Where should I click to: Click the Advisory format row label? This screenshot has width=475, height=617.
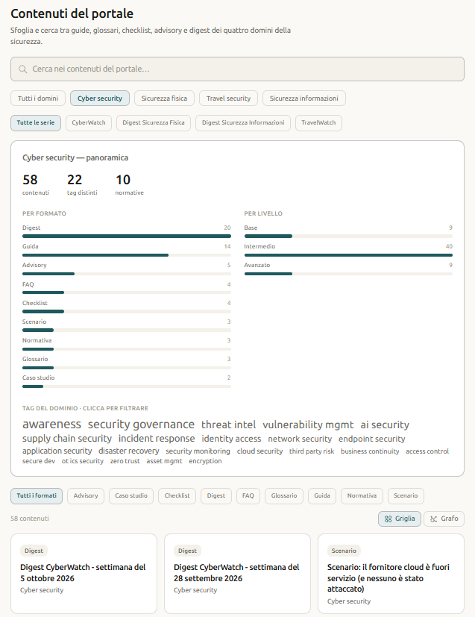[34, 265]
